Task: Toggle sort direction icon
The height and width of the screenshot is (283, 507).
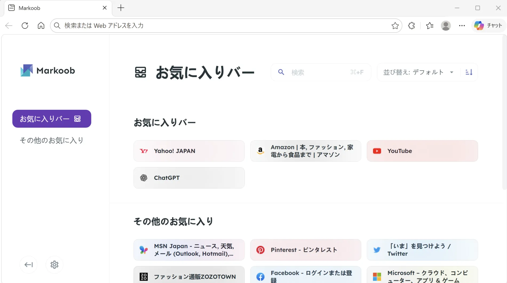Action: [x=469, y=72]
